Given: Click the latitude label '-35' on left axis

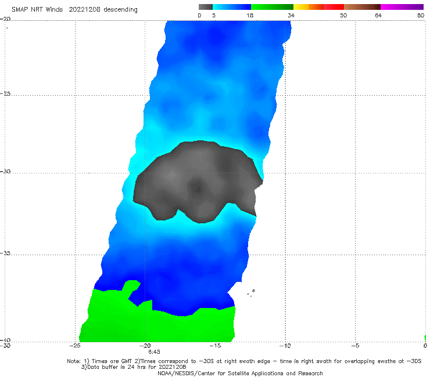Looking at the screenshot, I should click(x=5, y=253).
